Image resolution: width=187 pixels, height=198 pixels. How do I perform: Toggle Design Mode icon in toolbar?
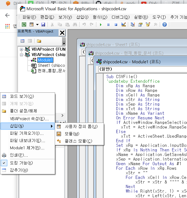pos(123,25)
